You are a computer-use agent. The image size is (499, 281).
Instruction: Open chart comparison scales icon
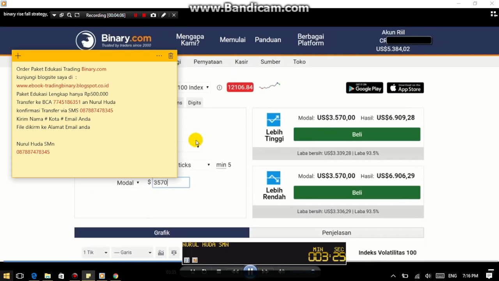coord(174,253)
